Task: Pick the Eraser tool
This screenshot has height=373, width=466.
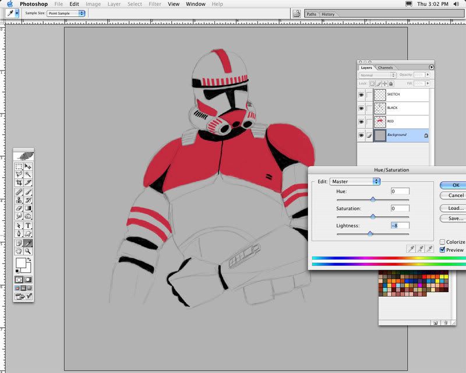Action: tap(19, 208)
